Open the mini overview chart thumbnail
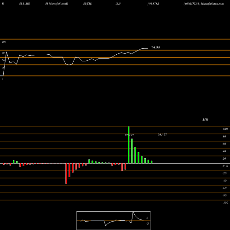The width and height of the screenshot is (230, 230). [114, 220]
